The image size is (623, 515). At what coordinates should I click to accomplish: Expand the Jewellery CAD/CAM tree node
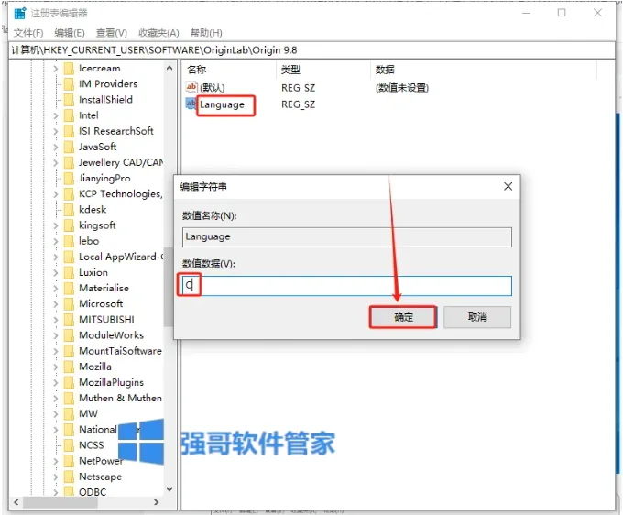[x=56, y=163]
